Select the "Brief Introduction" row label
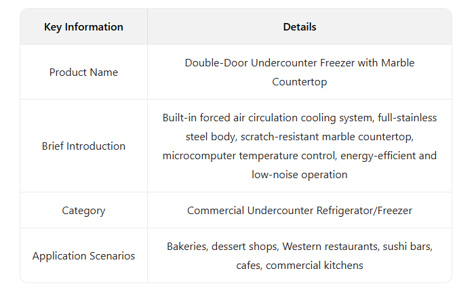 pyautogui.click(x=83, y=146)
